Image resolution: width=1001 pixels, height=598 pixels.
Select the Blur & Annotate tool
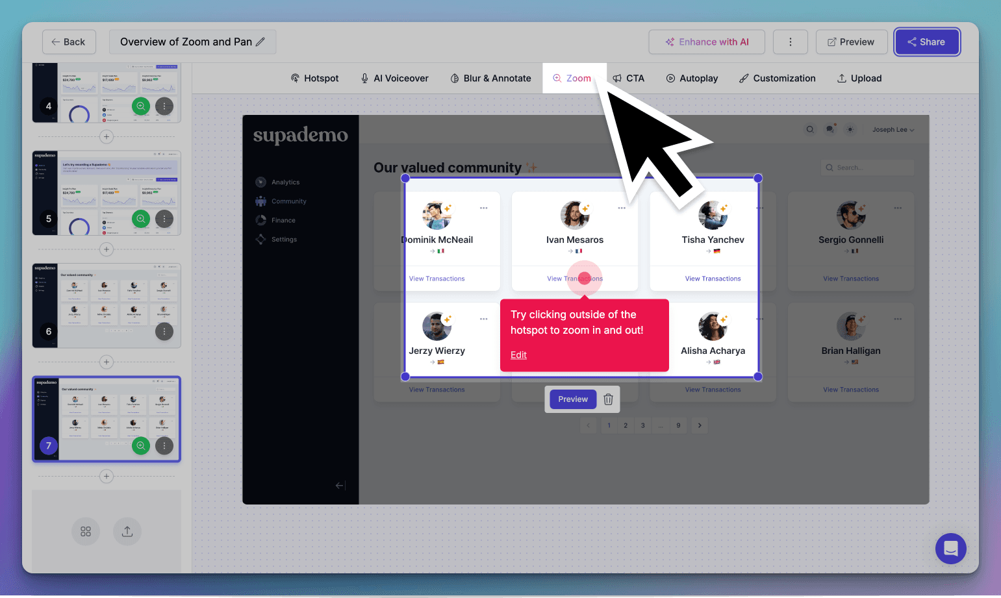point(490,78)
